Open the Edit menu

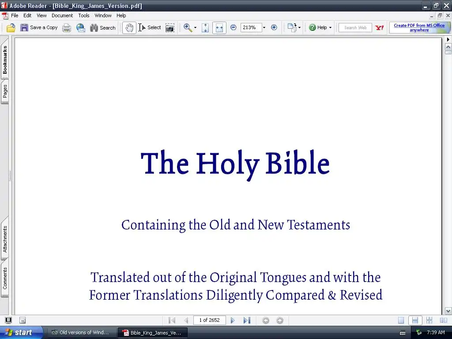[27, 15]
